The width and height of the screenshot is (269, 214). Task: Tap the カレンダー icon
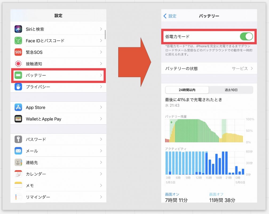18,174
